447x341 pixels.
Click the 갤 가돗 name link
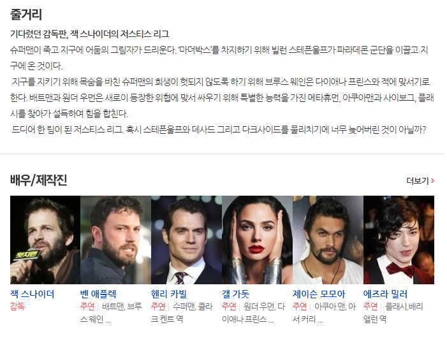tap(235, 294)
